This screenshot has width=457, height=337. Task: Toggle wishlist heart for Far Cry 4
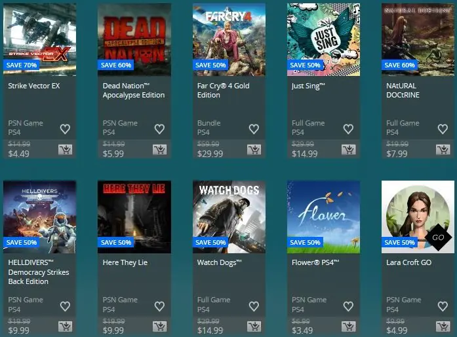click(254, 129)
